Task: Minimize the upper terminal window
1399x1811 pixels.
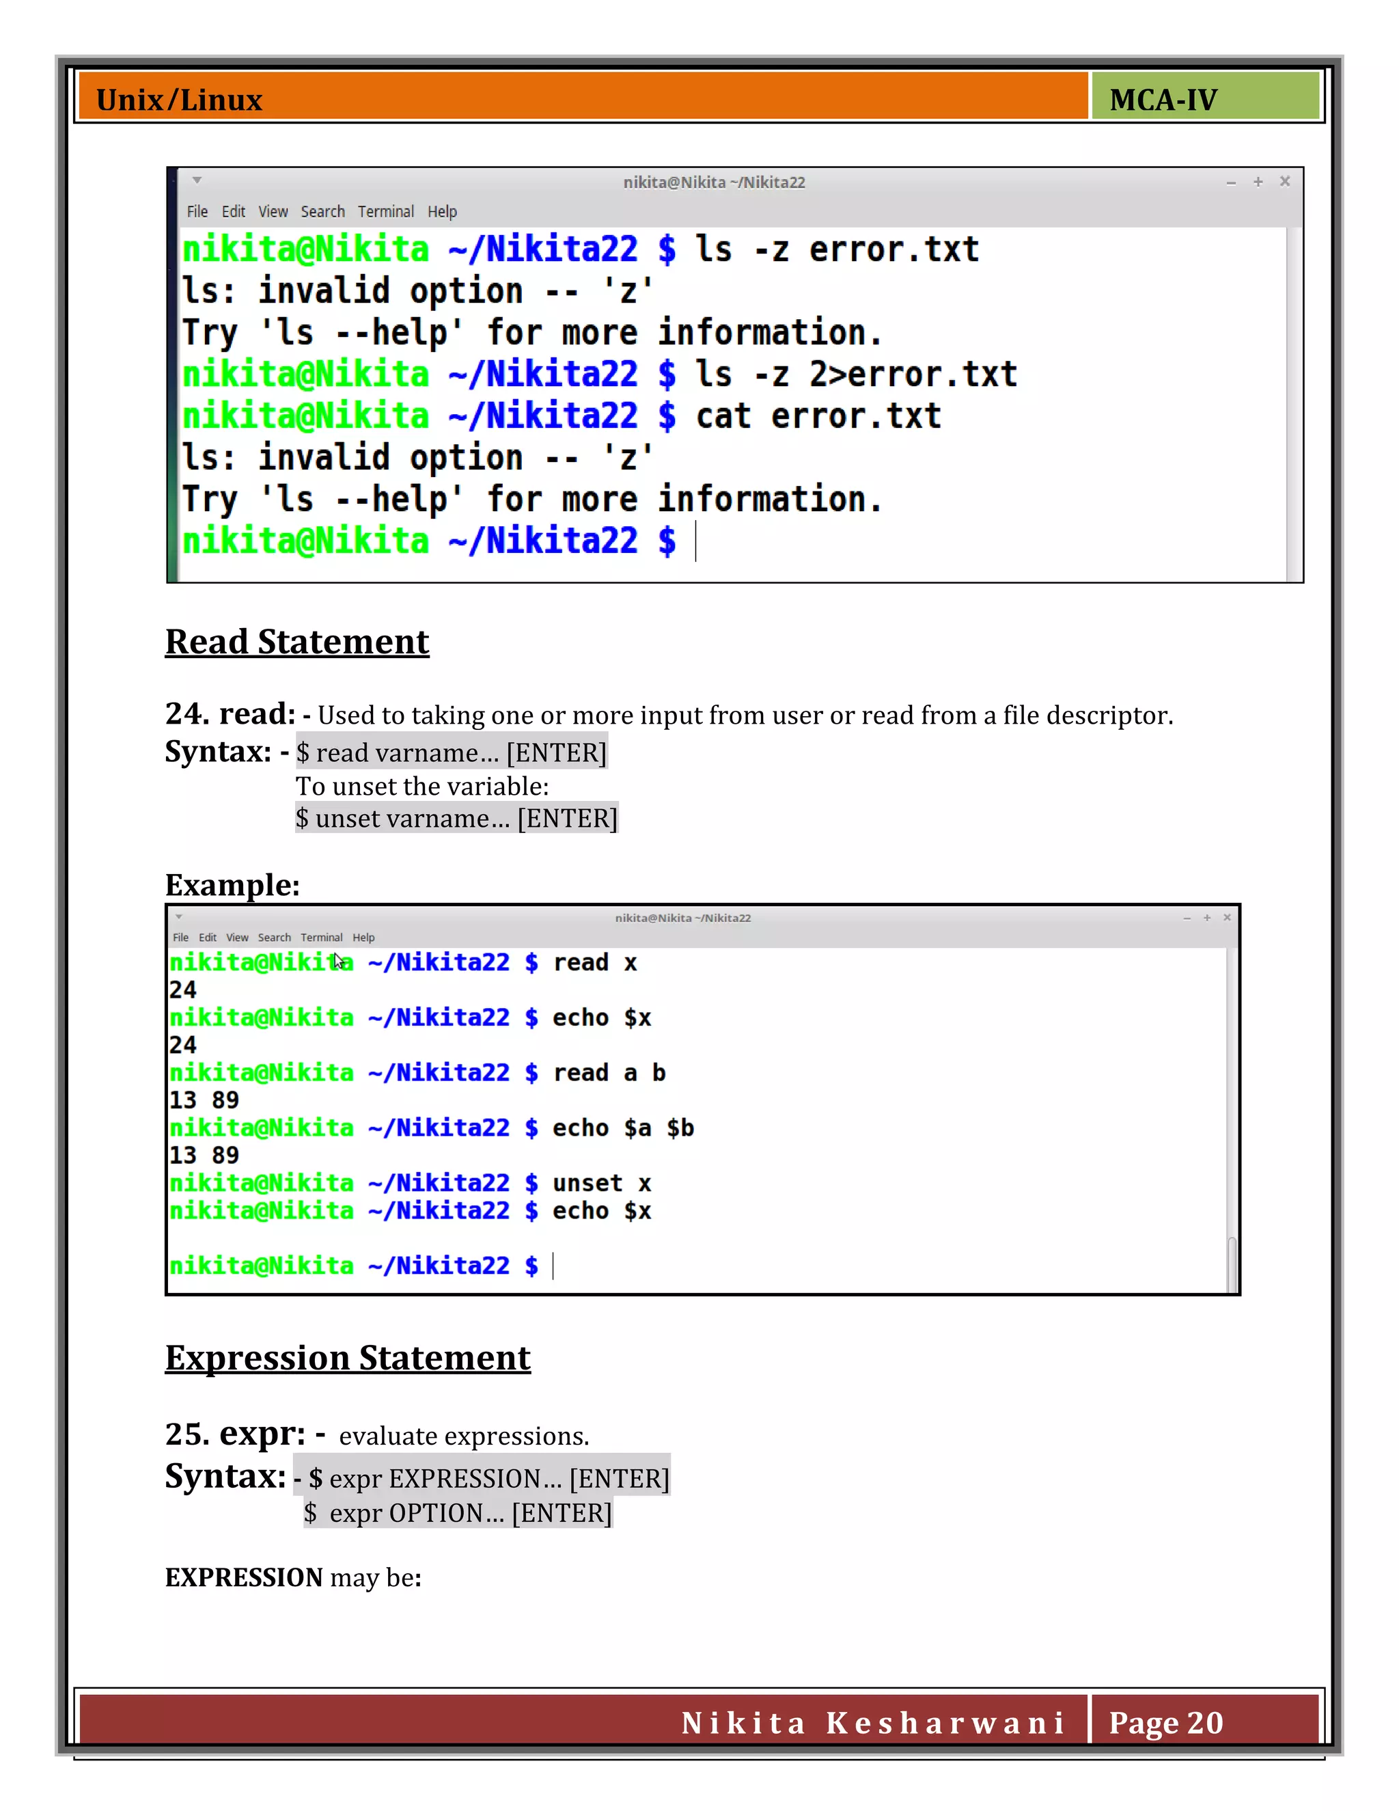Action: click(x=1231, y=182)
